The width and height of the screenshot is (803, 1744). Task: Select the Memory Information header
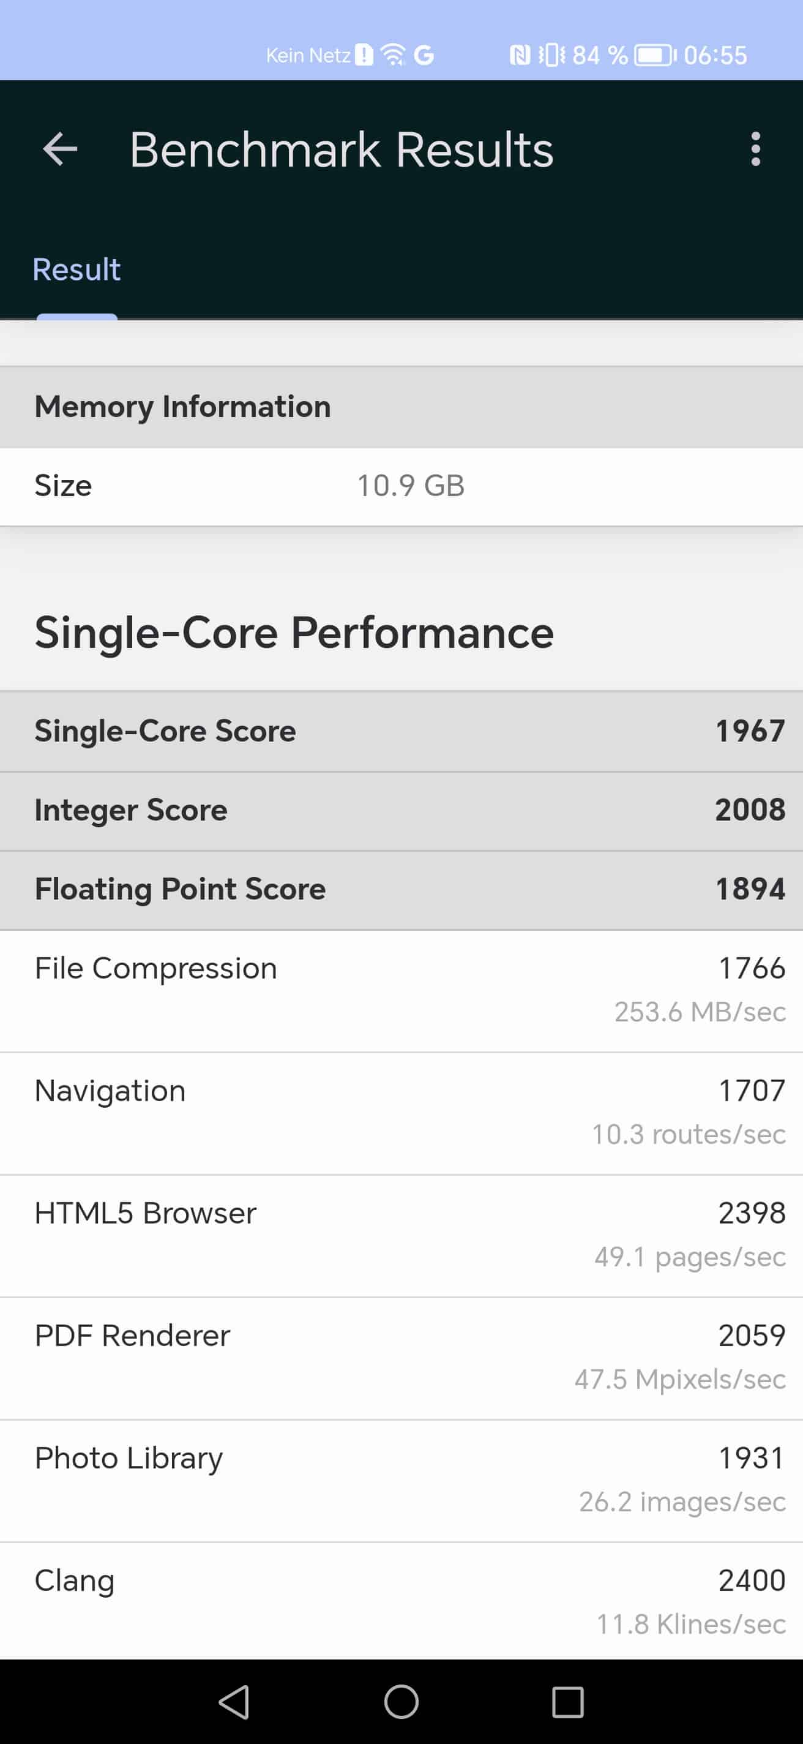pos(401,407)
